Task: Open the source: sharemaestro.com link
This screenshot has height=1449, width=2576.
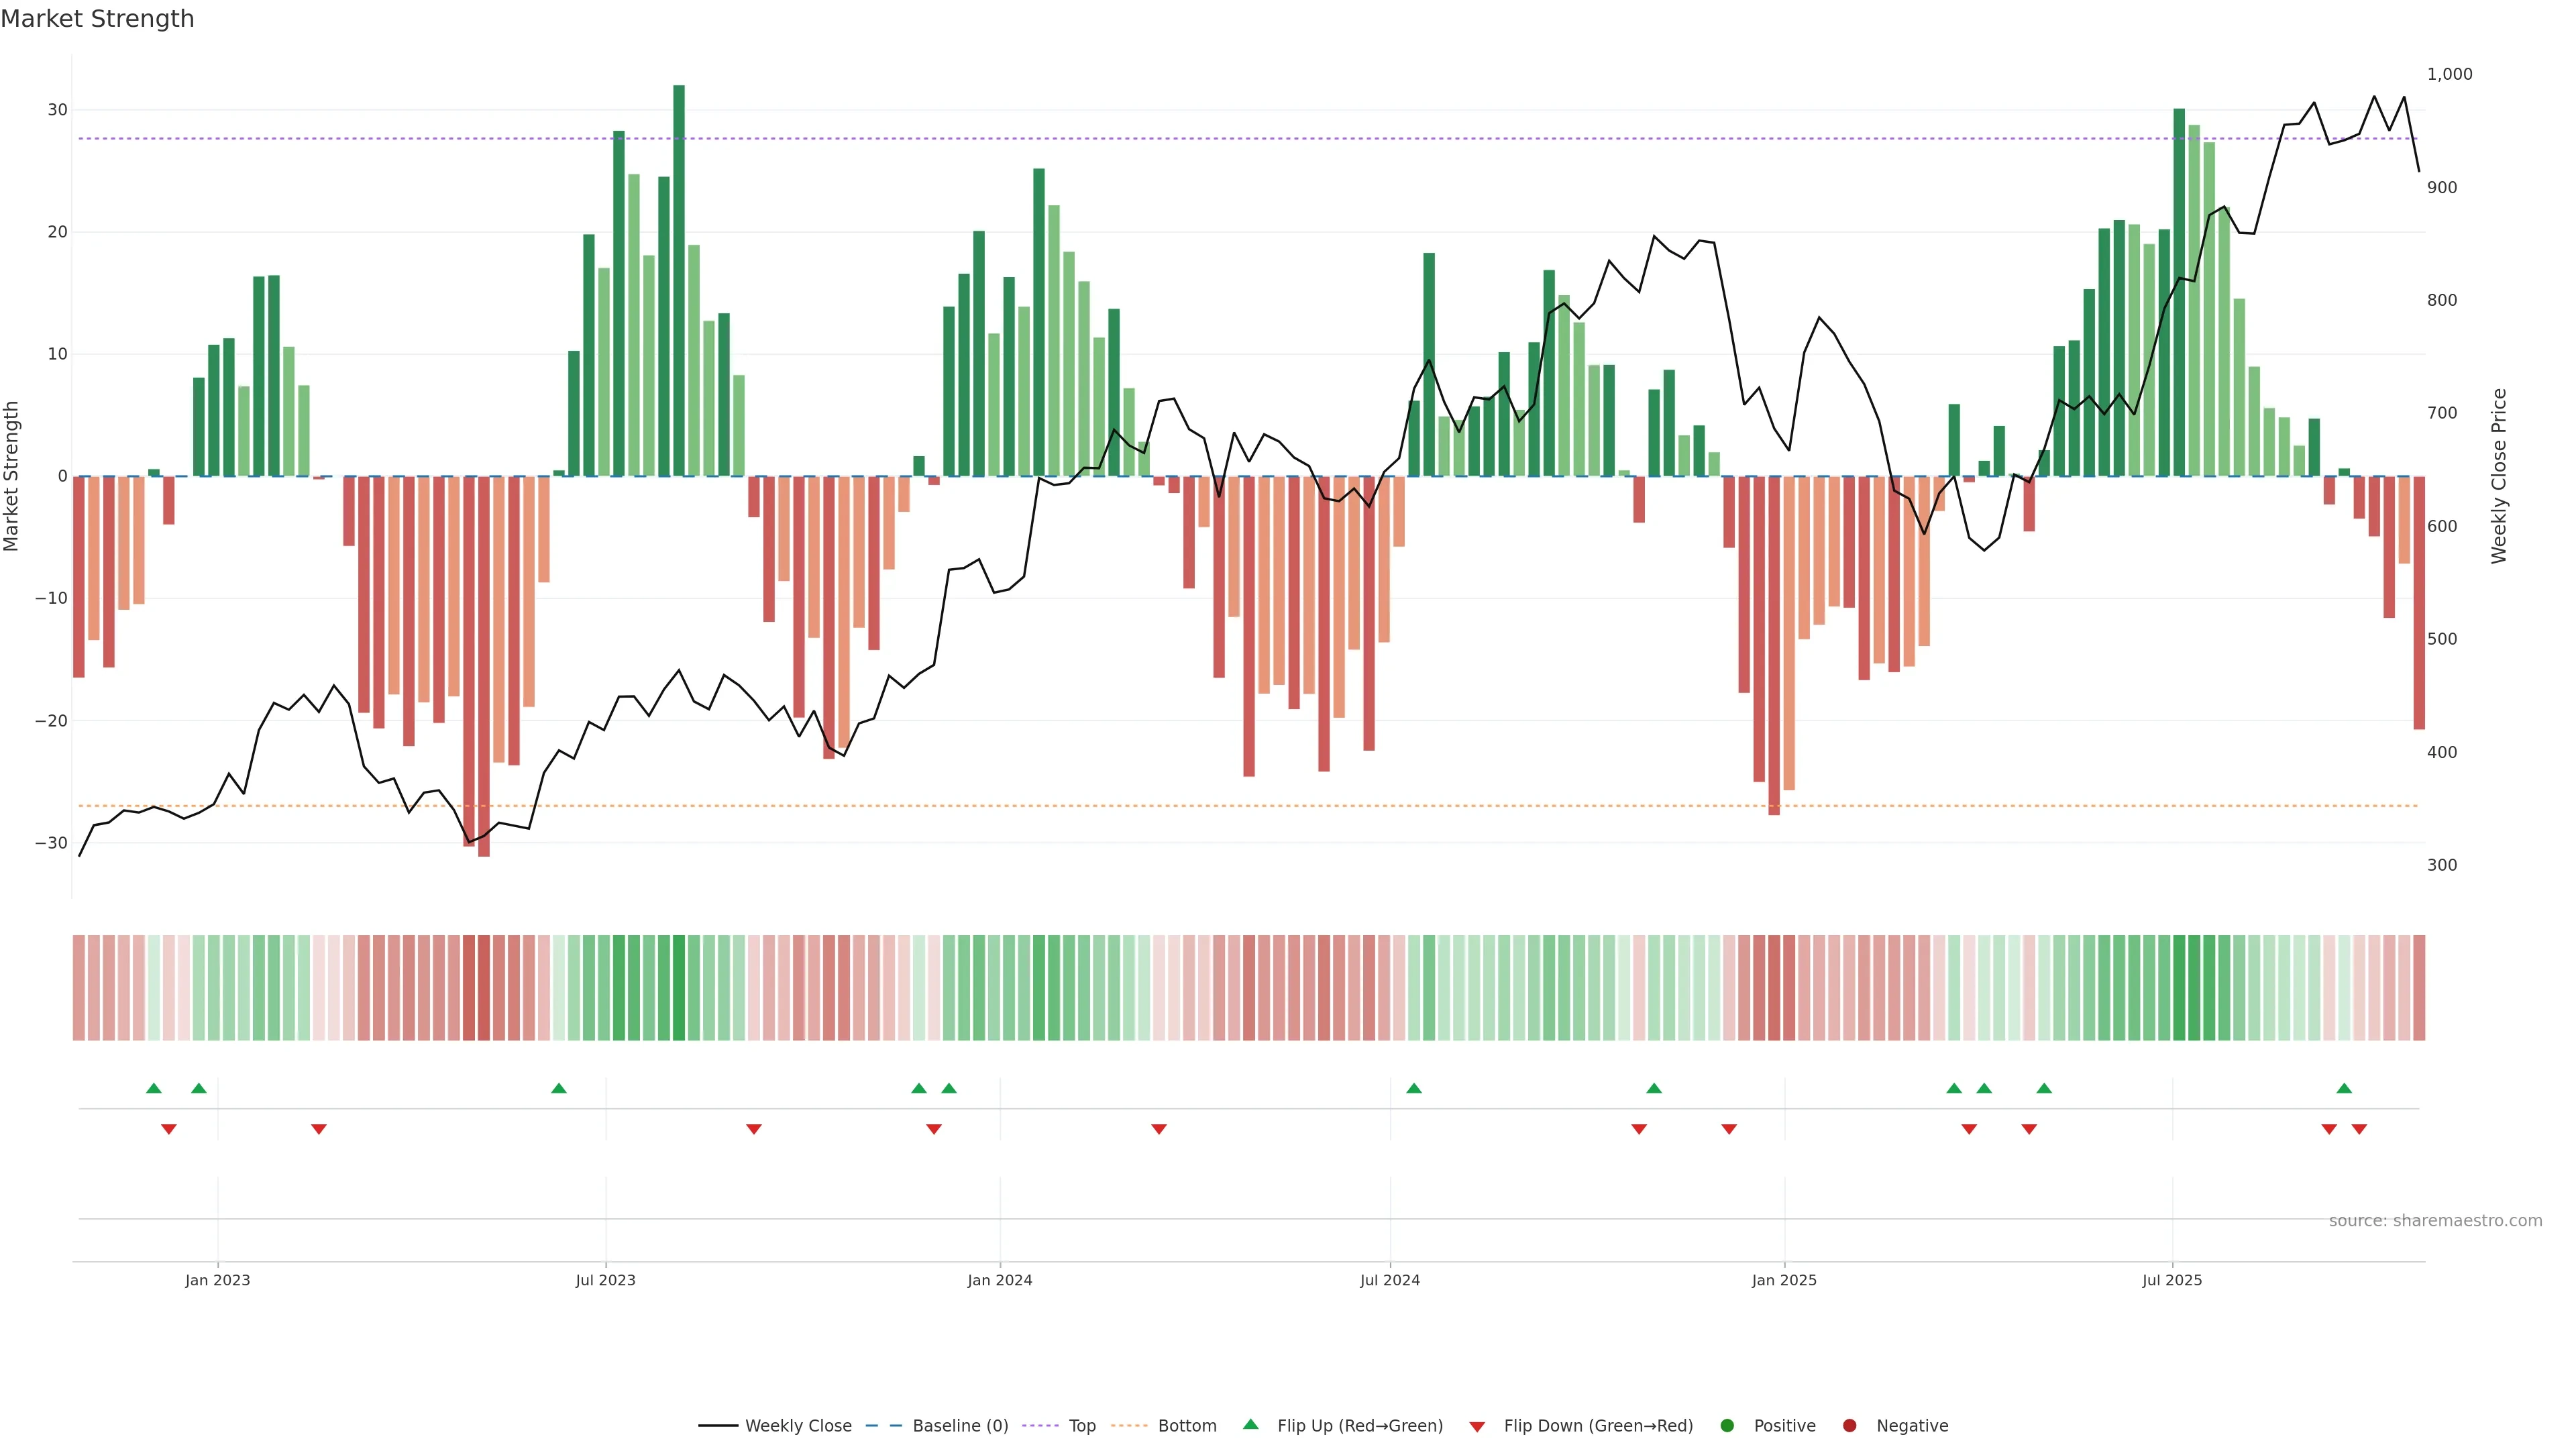Action: [x=2435, y=1221]
